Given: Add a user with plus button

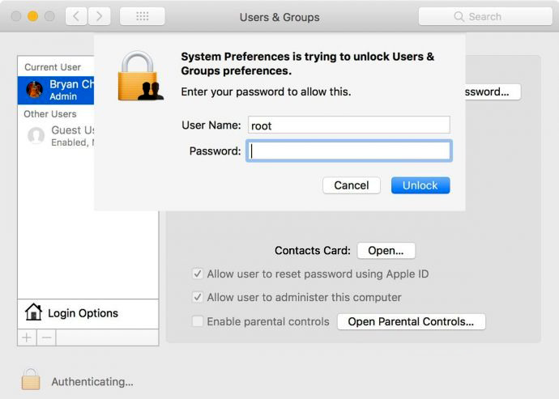Looking at the screenshot, I should click(27, 337).
